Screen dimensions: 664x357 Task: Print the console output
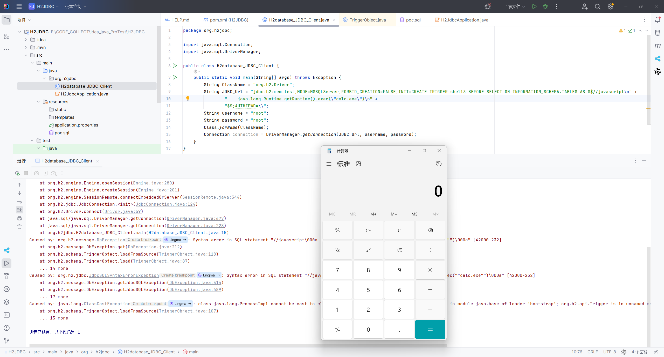[x=19, y=218]
